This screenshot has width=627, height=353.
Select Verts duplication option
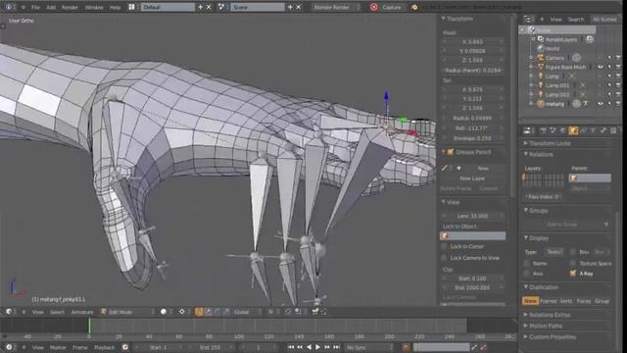(x=566, y=301)
